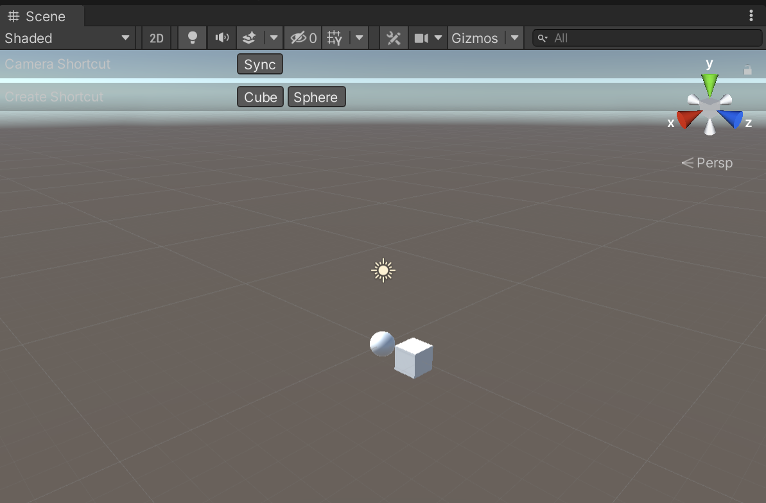Open search filter magnifier icon
Image resolution: width=766 pixels, height=503 pixels.
click(543, 38)
